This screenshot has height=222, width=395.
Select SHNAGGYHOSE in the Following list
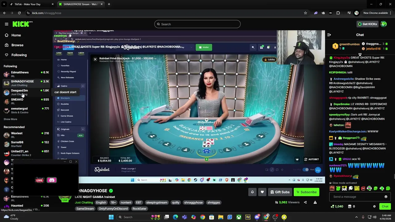coord(26,83)
